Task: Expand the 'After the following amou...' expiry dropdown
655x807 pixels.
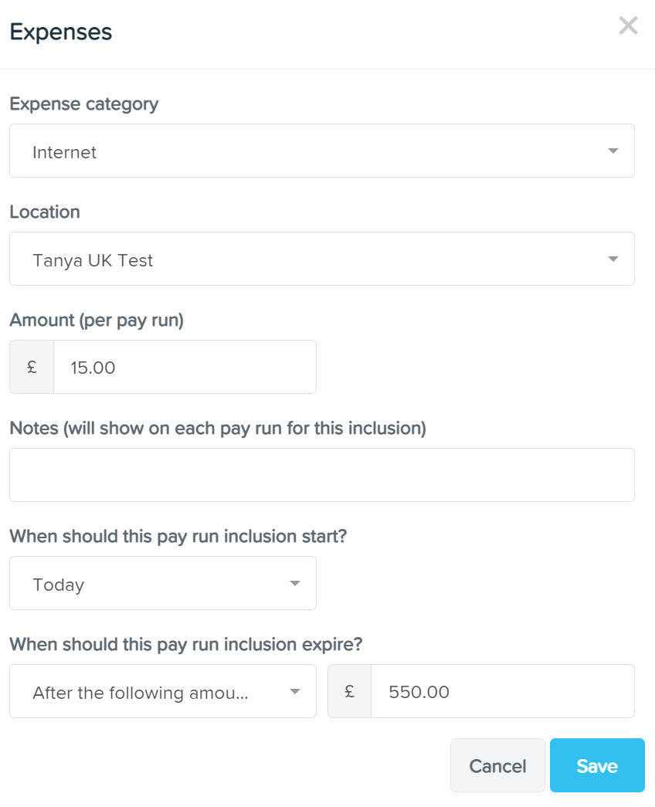Action: coord(163,691)
